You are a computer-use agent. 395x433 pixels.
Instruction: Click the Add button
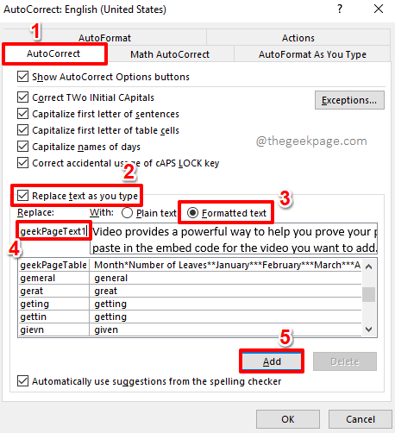click(272, 361)
